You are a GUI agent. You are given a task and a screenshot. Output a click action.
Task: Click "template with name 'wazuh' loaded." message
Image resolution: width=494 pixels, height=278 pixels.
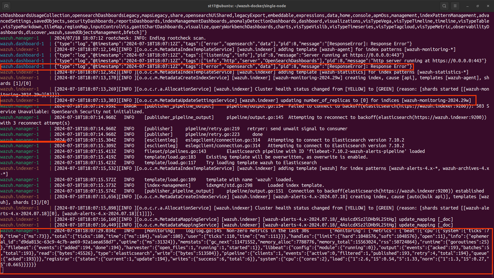(x=250, y=180)
